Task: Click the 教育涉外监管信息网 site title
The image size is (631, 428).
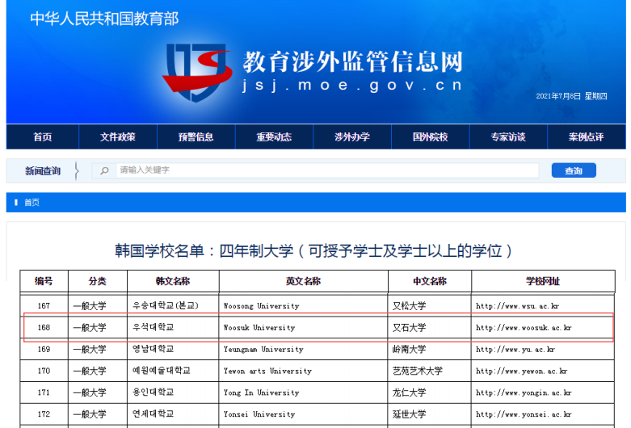Action: [x=352, y=62]
